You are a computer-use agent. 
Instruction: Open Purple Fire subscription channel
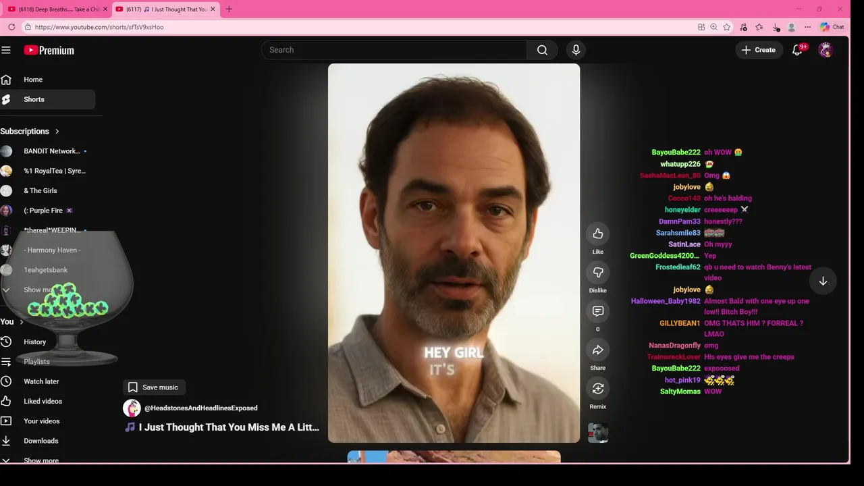pos(47,211)
